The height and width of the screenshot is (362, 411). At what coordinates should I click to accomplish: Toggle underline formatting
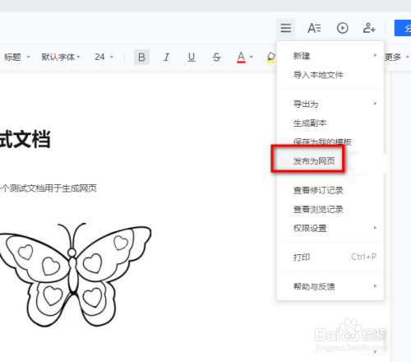(x=192, y=57)
